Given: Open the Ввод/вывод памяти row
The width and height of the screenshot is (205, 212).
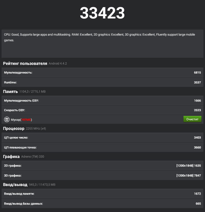Looking at the screenshot, I should point(102,194).
